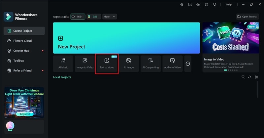Open the Veo 3.1 Costs Slashed banner
264x138 pixels.
231,38
